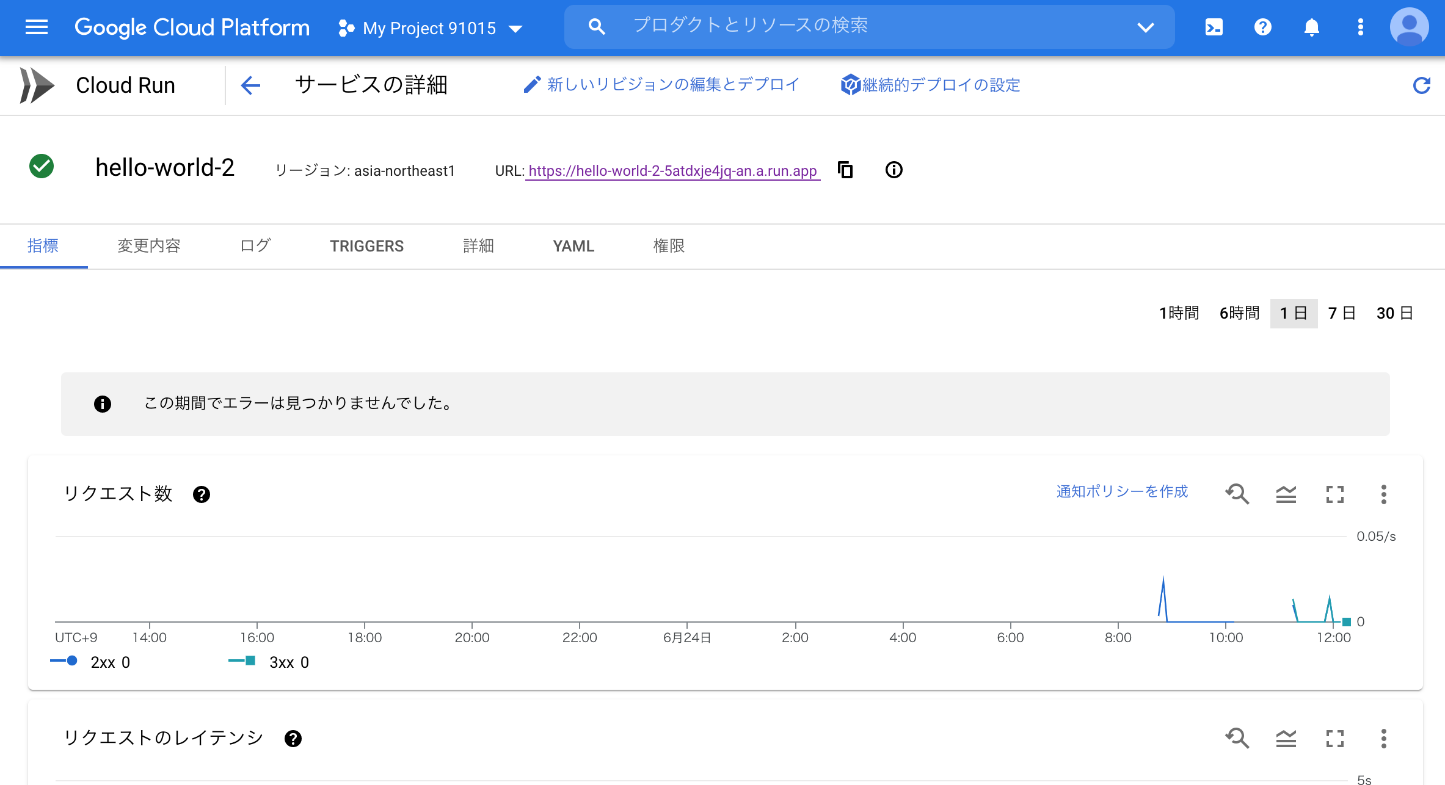Open the explore data magnifier on リクエスト数 chart
Image resolution: width=1445 pixels, height=785 pixels.
(x=1237, y=494)
